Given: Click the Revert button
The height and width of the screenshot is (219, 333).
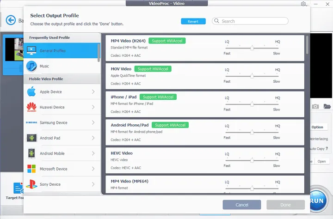Looking at the screenshot, I should tap(193, 21).
